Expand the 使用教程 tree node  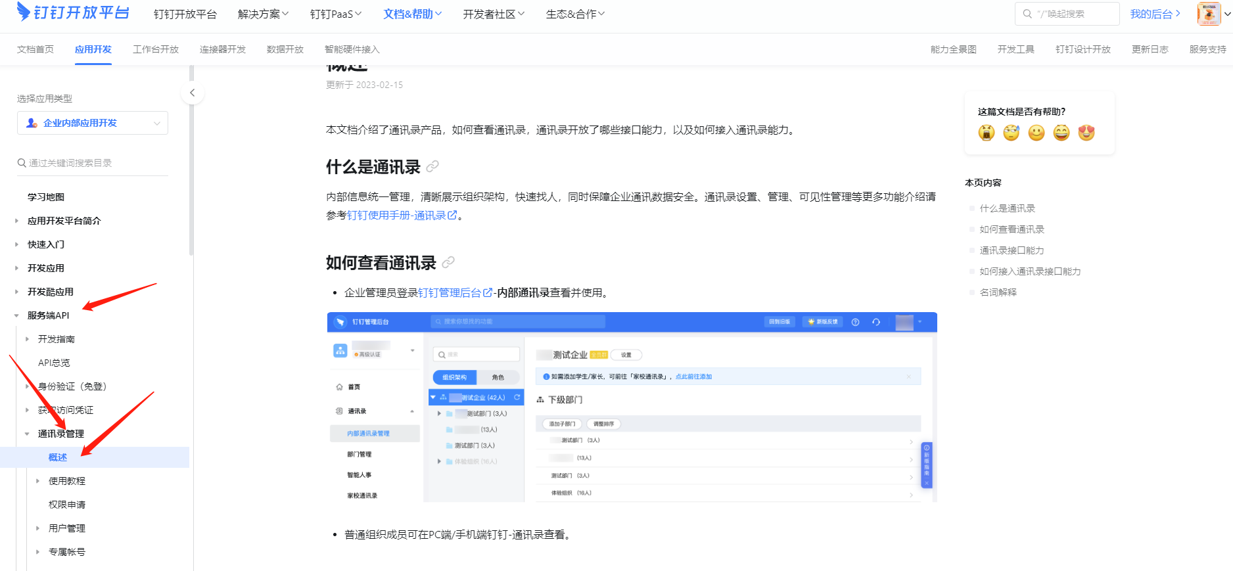pyautogui.click(x=37, y=481)
